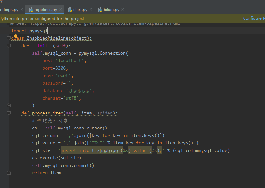Screen dimensions: 265x188
Task: Switch to the settings.py tab
Action: coord(12,10)
